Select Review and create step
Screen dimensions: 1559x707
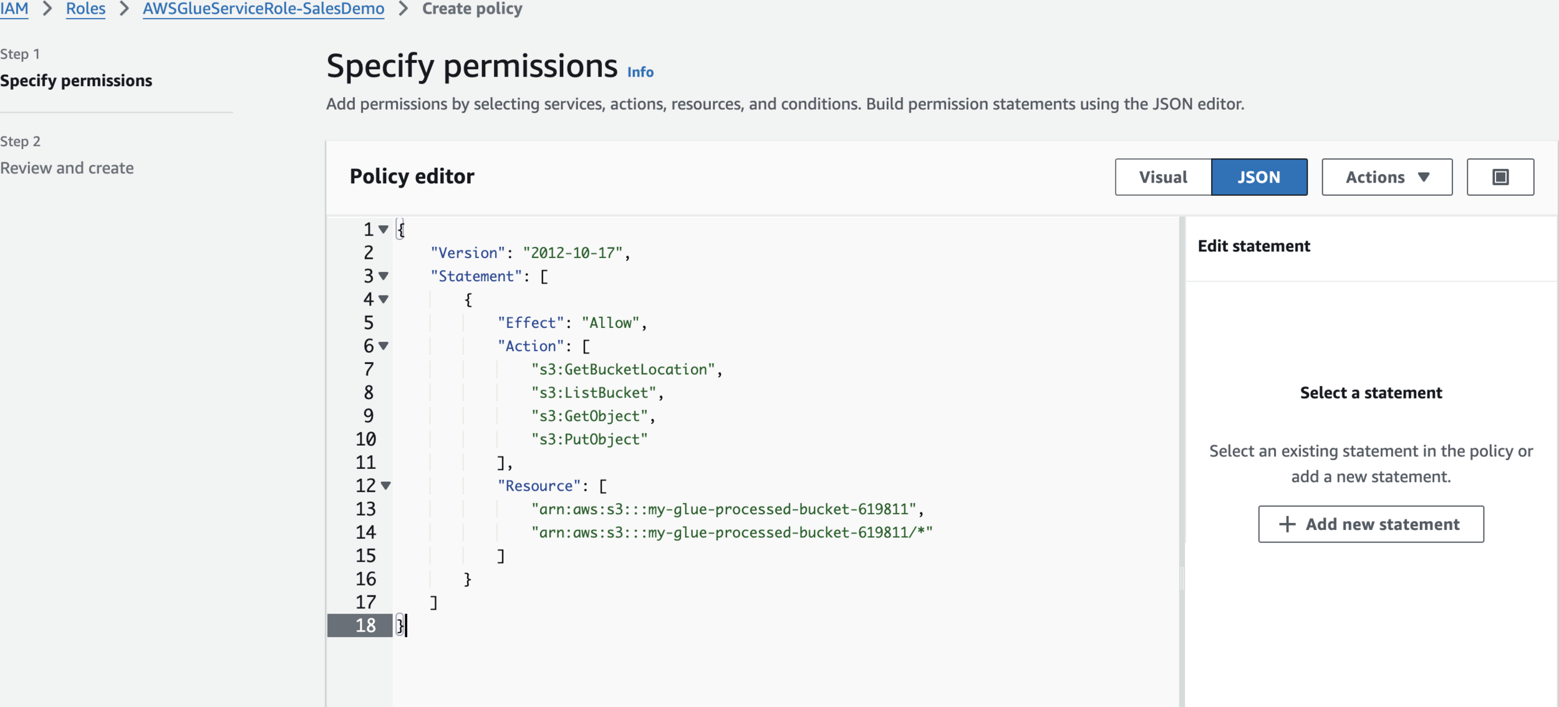pos(67,168)
